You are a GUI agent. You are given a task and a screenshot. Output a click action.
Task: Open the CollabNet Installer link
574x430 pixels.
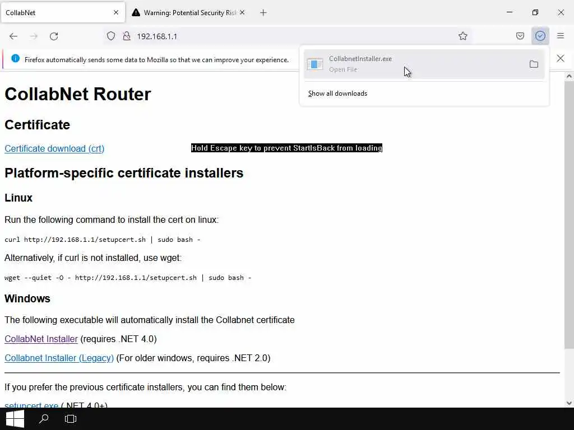coord(41,339)
